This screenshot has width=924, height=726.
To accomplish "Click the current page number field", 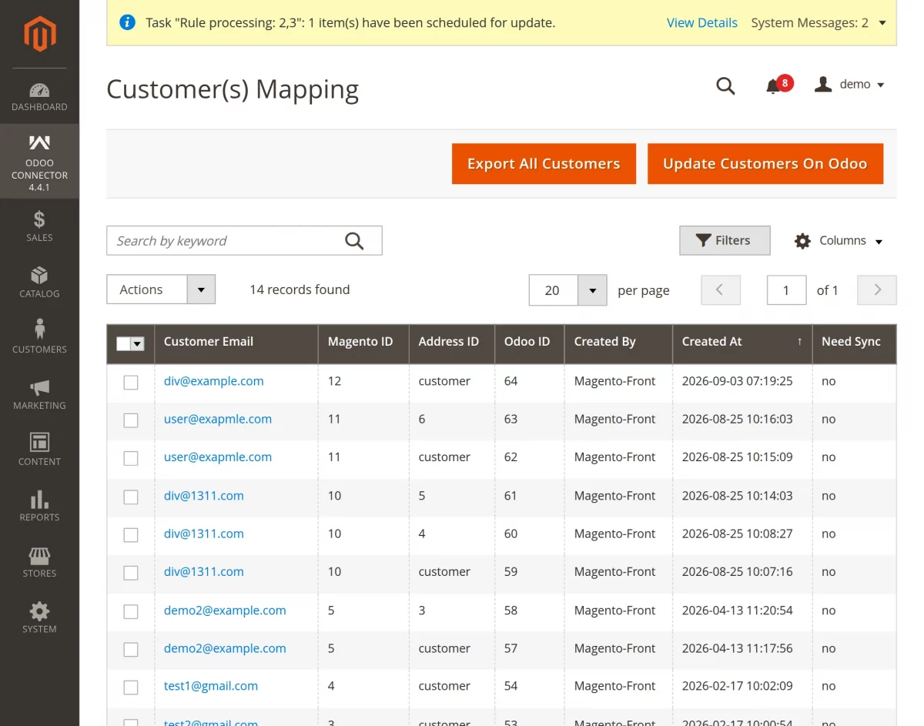I will (786, 290).
